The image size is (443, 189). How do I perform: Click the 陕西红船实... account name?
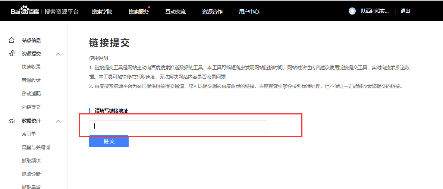[x=375, y=11]
